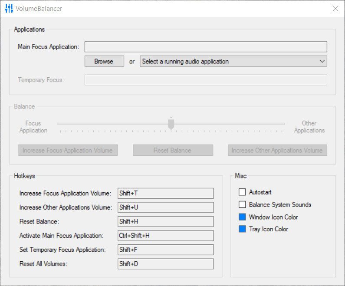Open the Window Icon Color swatch
This screenshot has width=345, height=286.
[x=242, y=217]
